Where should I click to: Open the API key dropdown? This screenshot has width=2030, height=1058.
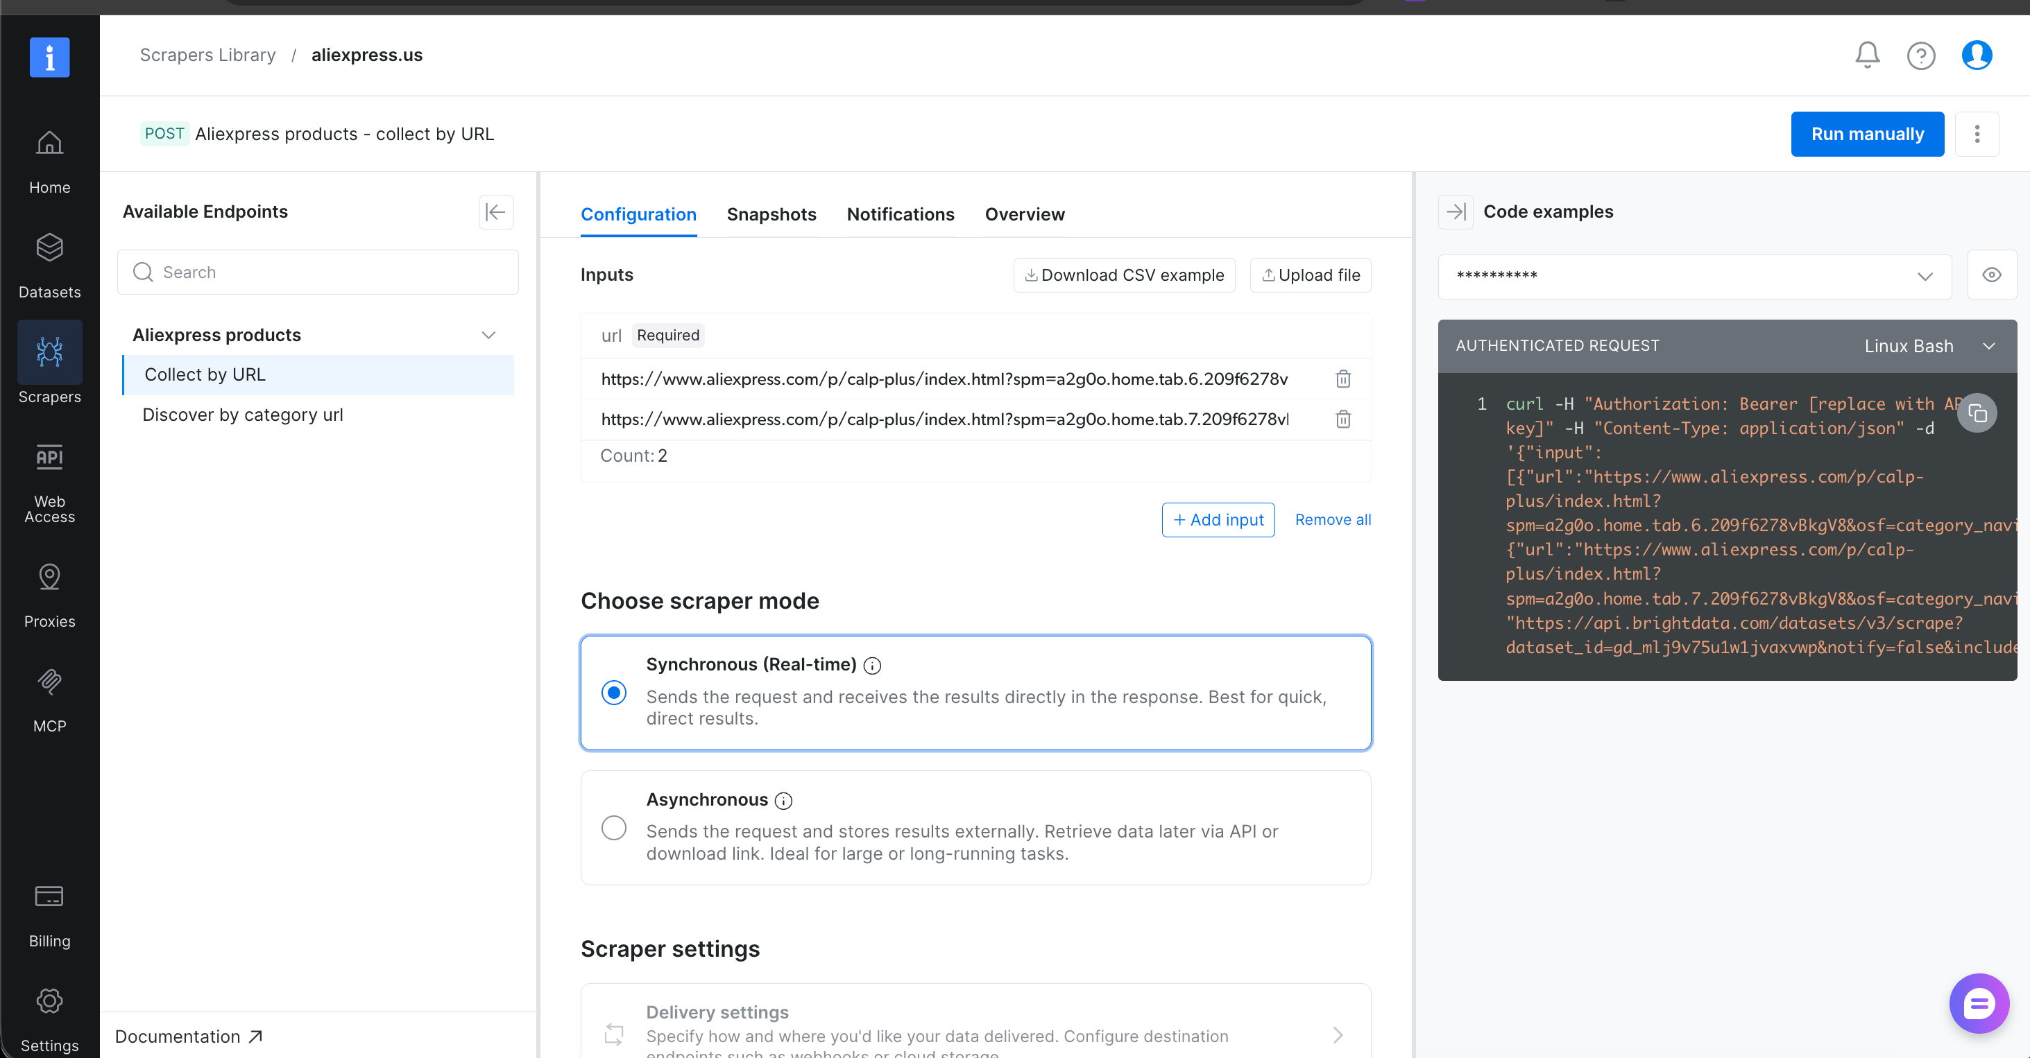1694,276
